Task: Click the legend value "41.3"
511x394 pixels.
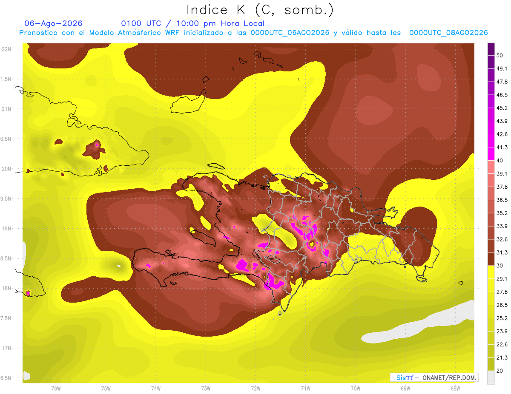Action: 502,147
